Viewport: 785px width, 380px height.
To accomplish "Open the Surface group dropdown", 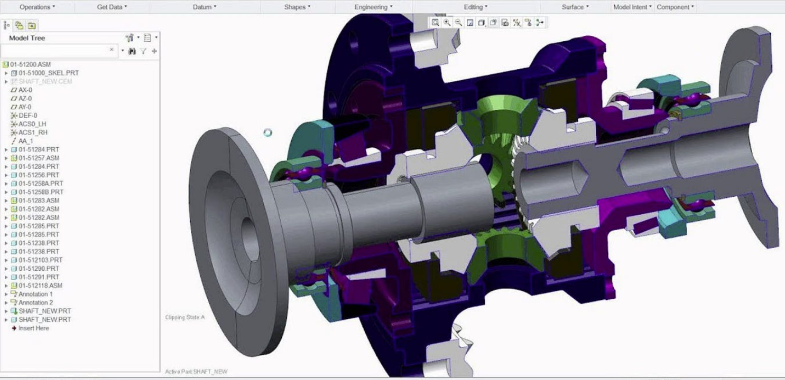I will [x=575, y=7].
